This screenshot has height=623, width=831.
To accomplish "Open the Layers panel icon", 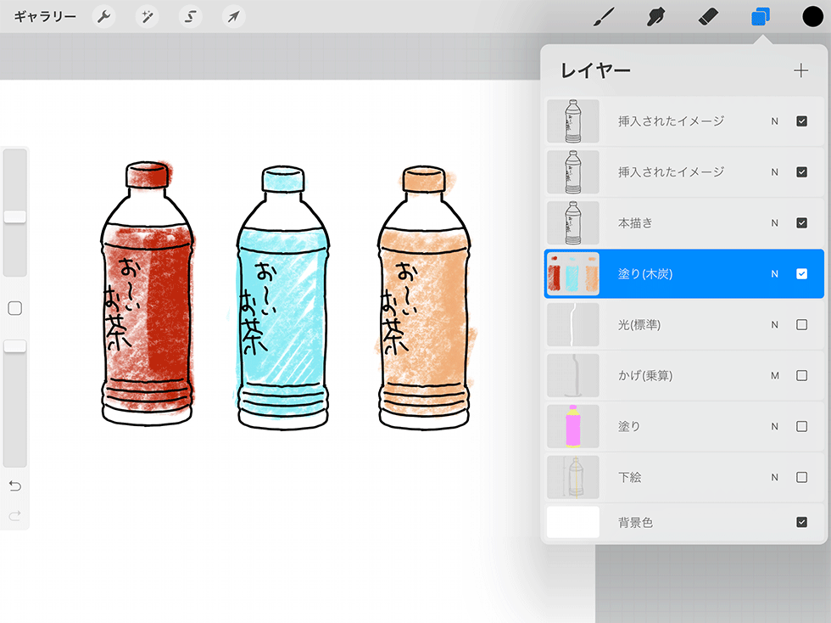I will click(760, 16).
